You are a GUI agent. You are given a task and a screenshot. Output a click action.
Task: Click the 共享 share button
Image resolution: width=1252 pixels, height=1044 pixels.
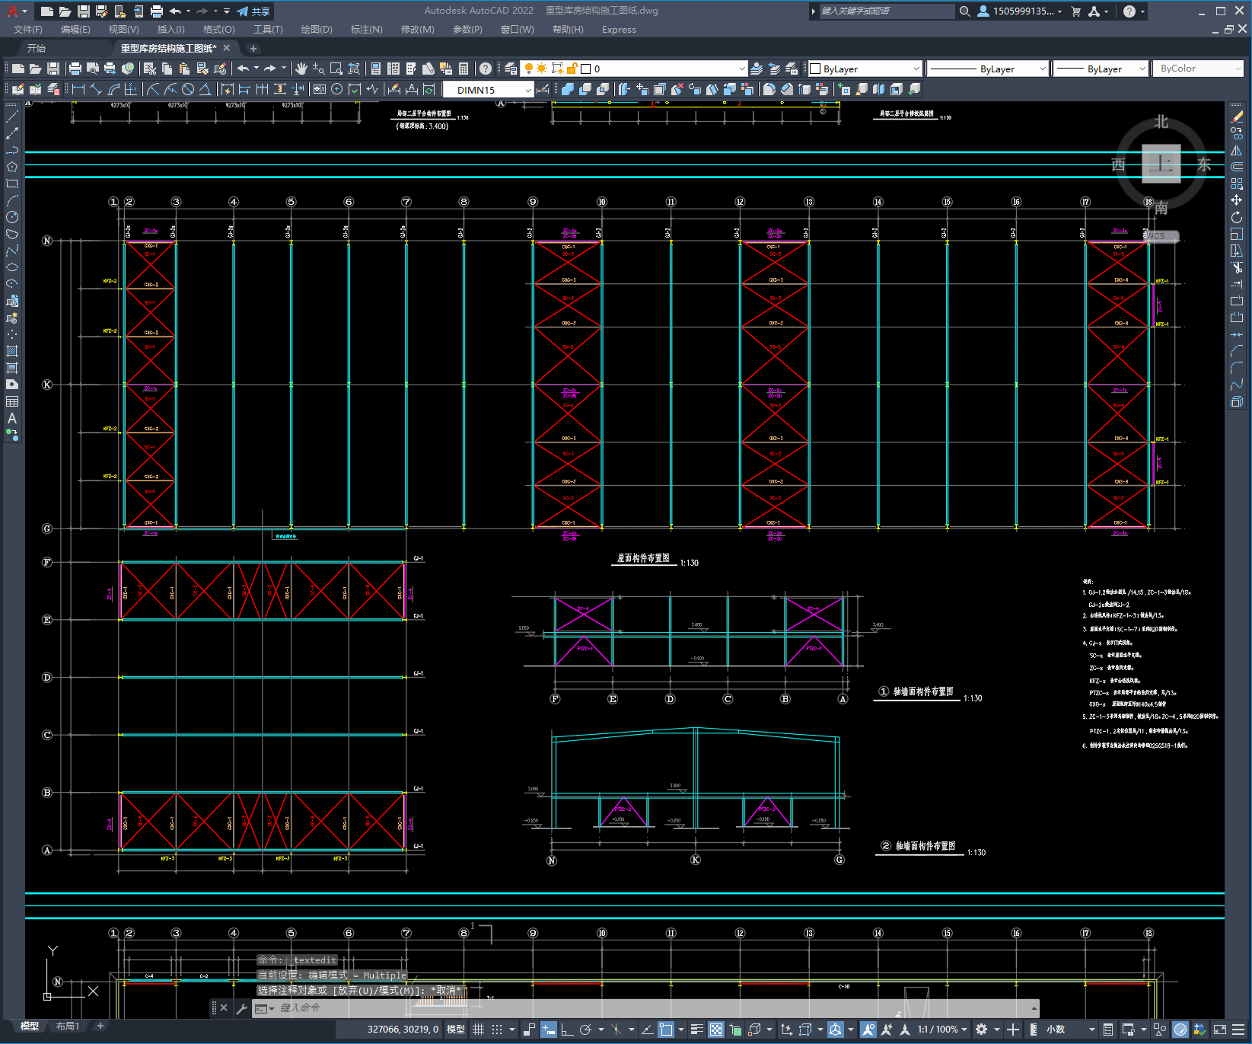[x=254, y=11]
